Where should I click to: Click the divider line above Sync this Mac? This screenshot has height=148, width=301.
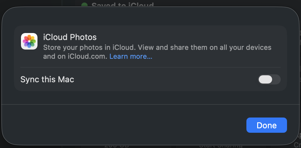150,67
